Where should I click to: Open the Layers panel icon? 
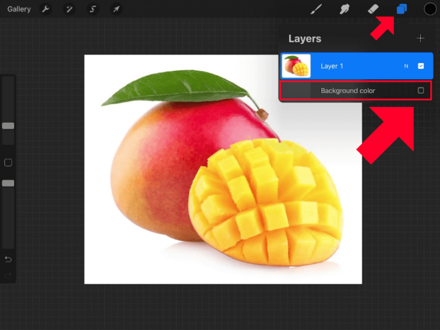(x=402, y=9)
